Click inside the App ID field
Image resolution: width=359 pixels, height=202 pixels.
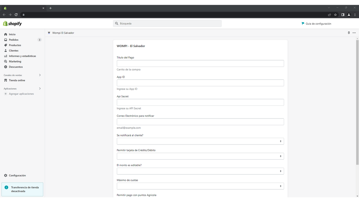(x=200, y=83)
